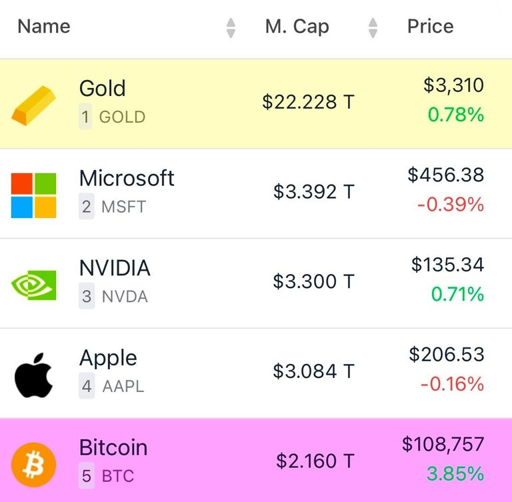This screenshot has height=502, width=512.
Task: Click the green NVIDIA eye logo
Action: 33,285
